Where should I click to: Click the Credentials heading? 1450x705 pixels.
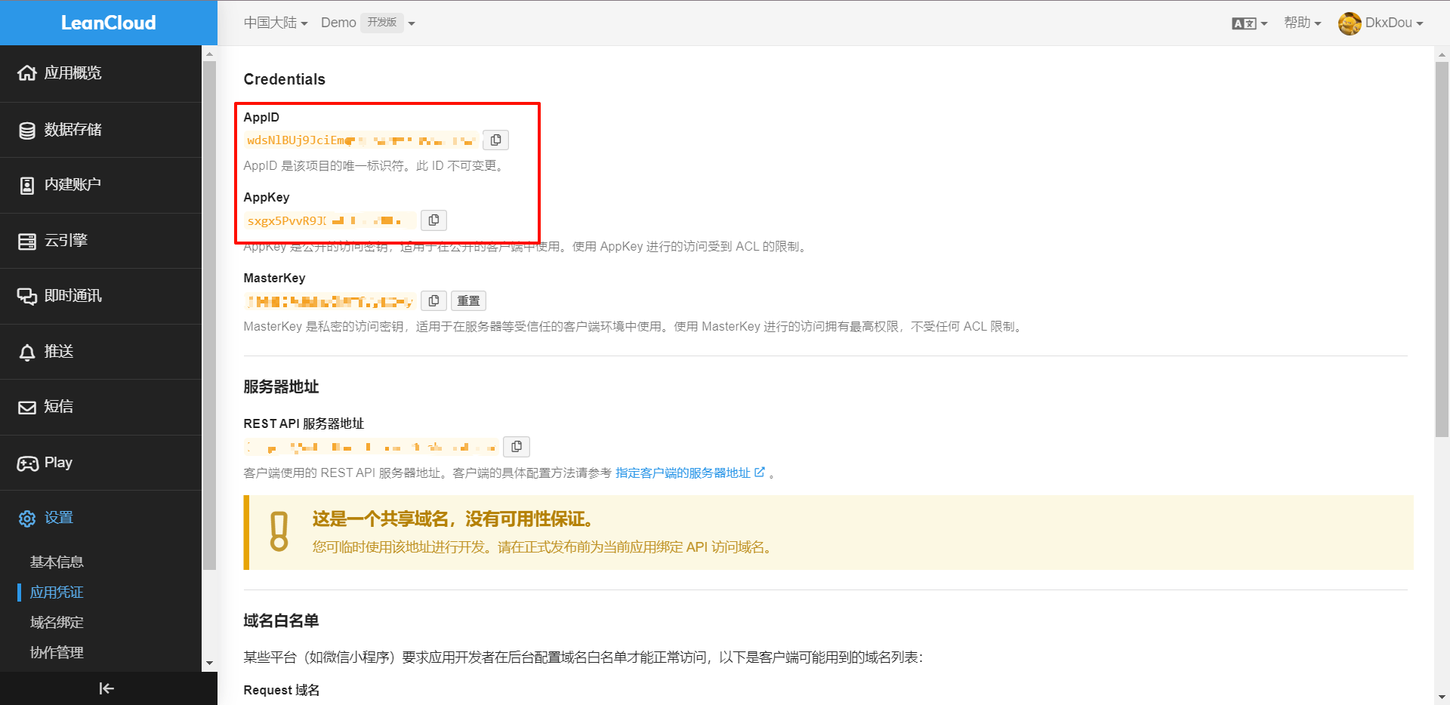[x=284, y=79]
